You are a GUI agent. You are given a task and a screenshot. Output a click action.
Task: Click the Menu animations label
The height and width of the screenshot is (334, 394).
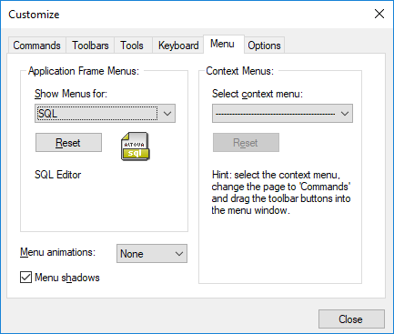pyautogui.click(x=57, y=252)
